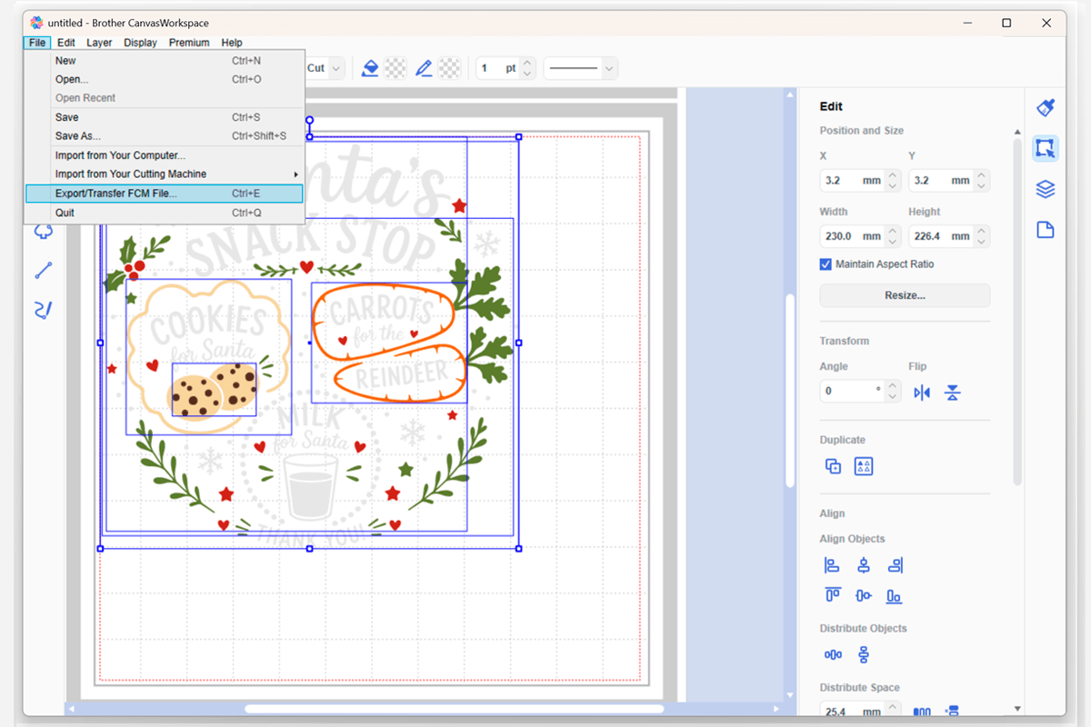
Task: Open the Help menu
Action: [232, 43]
